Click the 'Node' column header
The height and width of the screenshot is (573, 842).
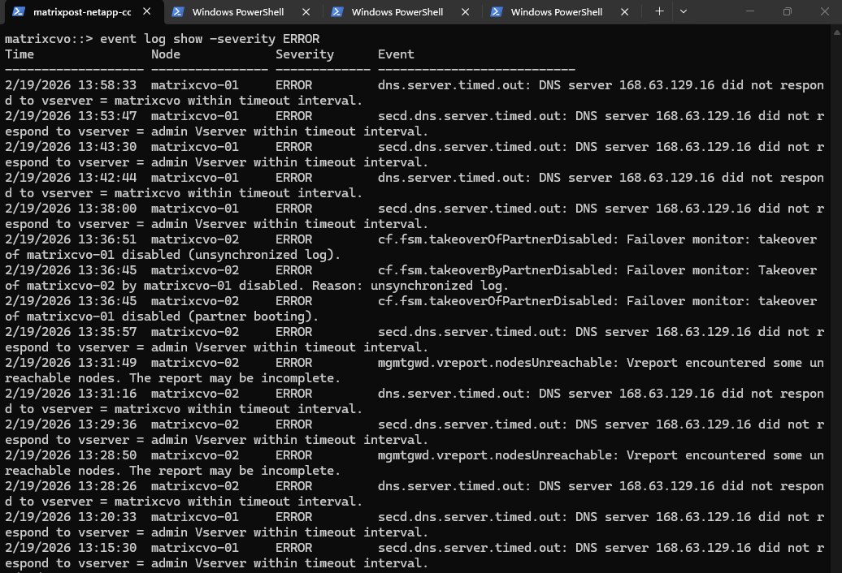[x=166, y=54]
